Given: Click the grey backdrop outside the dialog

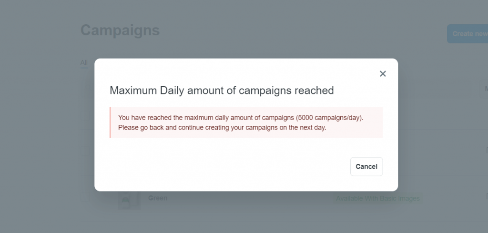Looking at the screenshot, I should 47,124.
